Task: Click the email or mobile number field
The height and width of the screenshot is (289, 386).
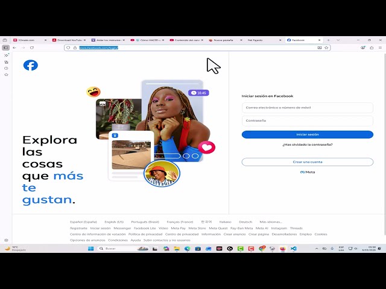Action: coord(308,108)
